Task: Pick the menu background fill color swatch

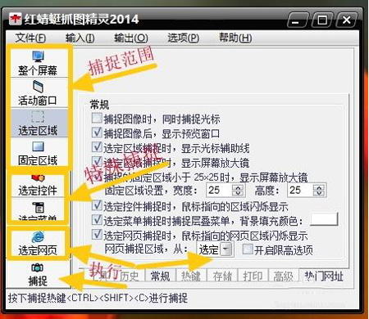Action: coord(324,219)
